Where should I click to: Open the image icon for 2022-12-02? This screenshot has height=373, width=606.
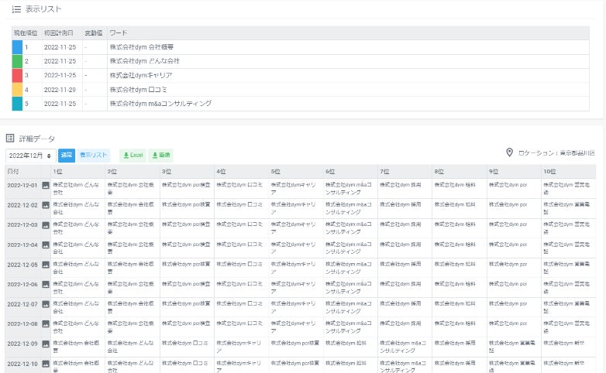(46, 205)
